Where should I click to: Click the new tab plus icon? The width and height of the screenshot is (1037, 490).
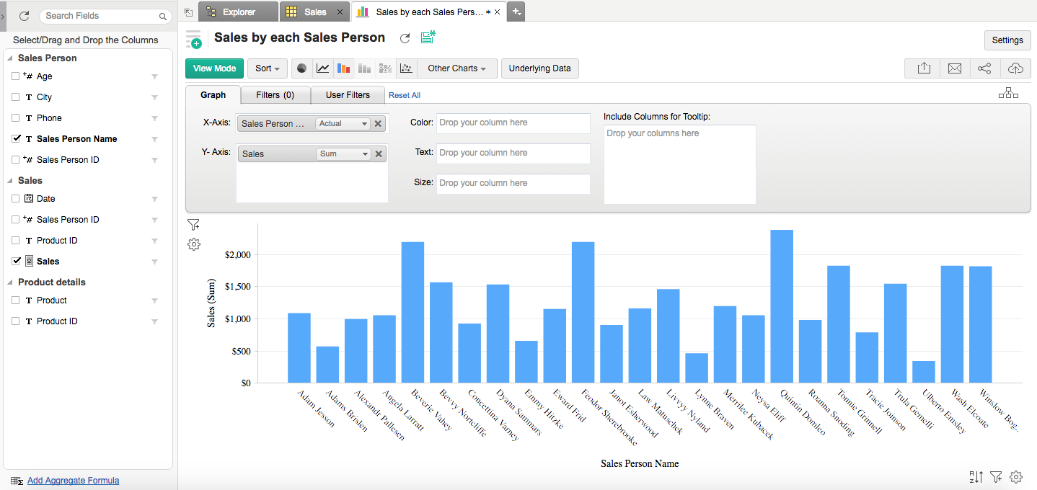tap(516, 12)
